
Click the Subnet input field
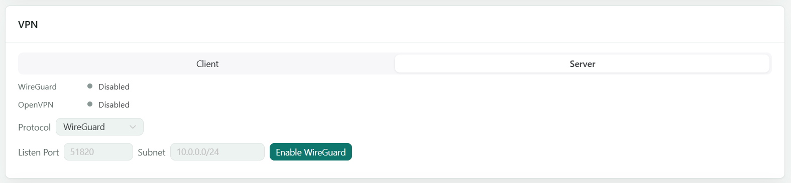(217, 152)
